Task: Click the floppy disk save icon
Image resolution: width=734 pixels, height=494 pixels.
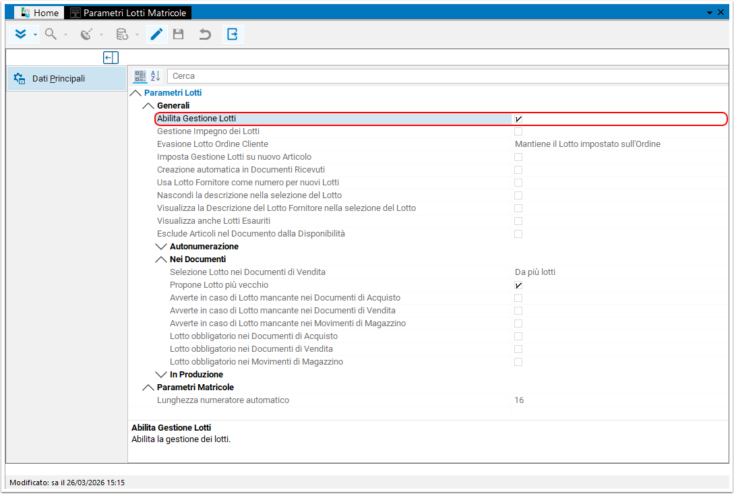Action: 179,34
